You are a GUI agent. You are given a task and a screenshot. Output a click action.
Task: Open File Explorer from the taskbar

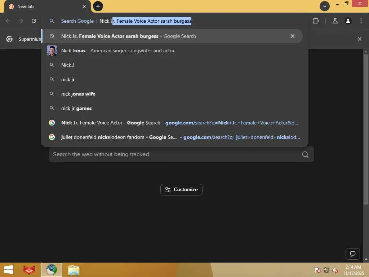click(x=74, y=270)
